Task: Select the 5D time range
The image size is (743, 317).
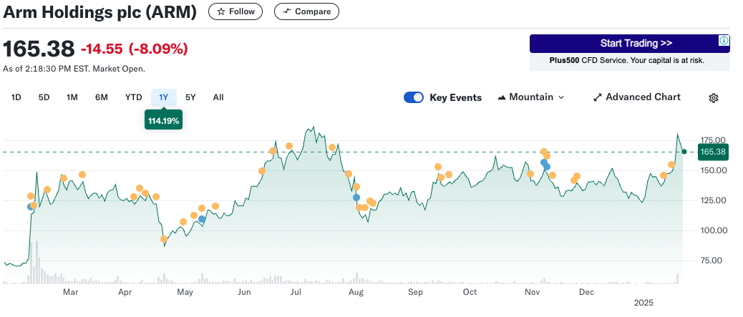Action: 44,97
